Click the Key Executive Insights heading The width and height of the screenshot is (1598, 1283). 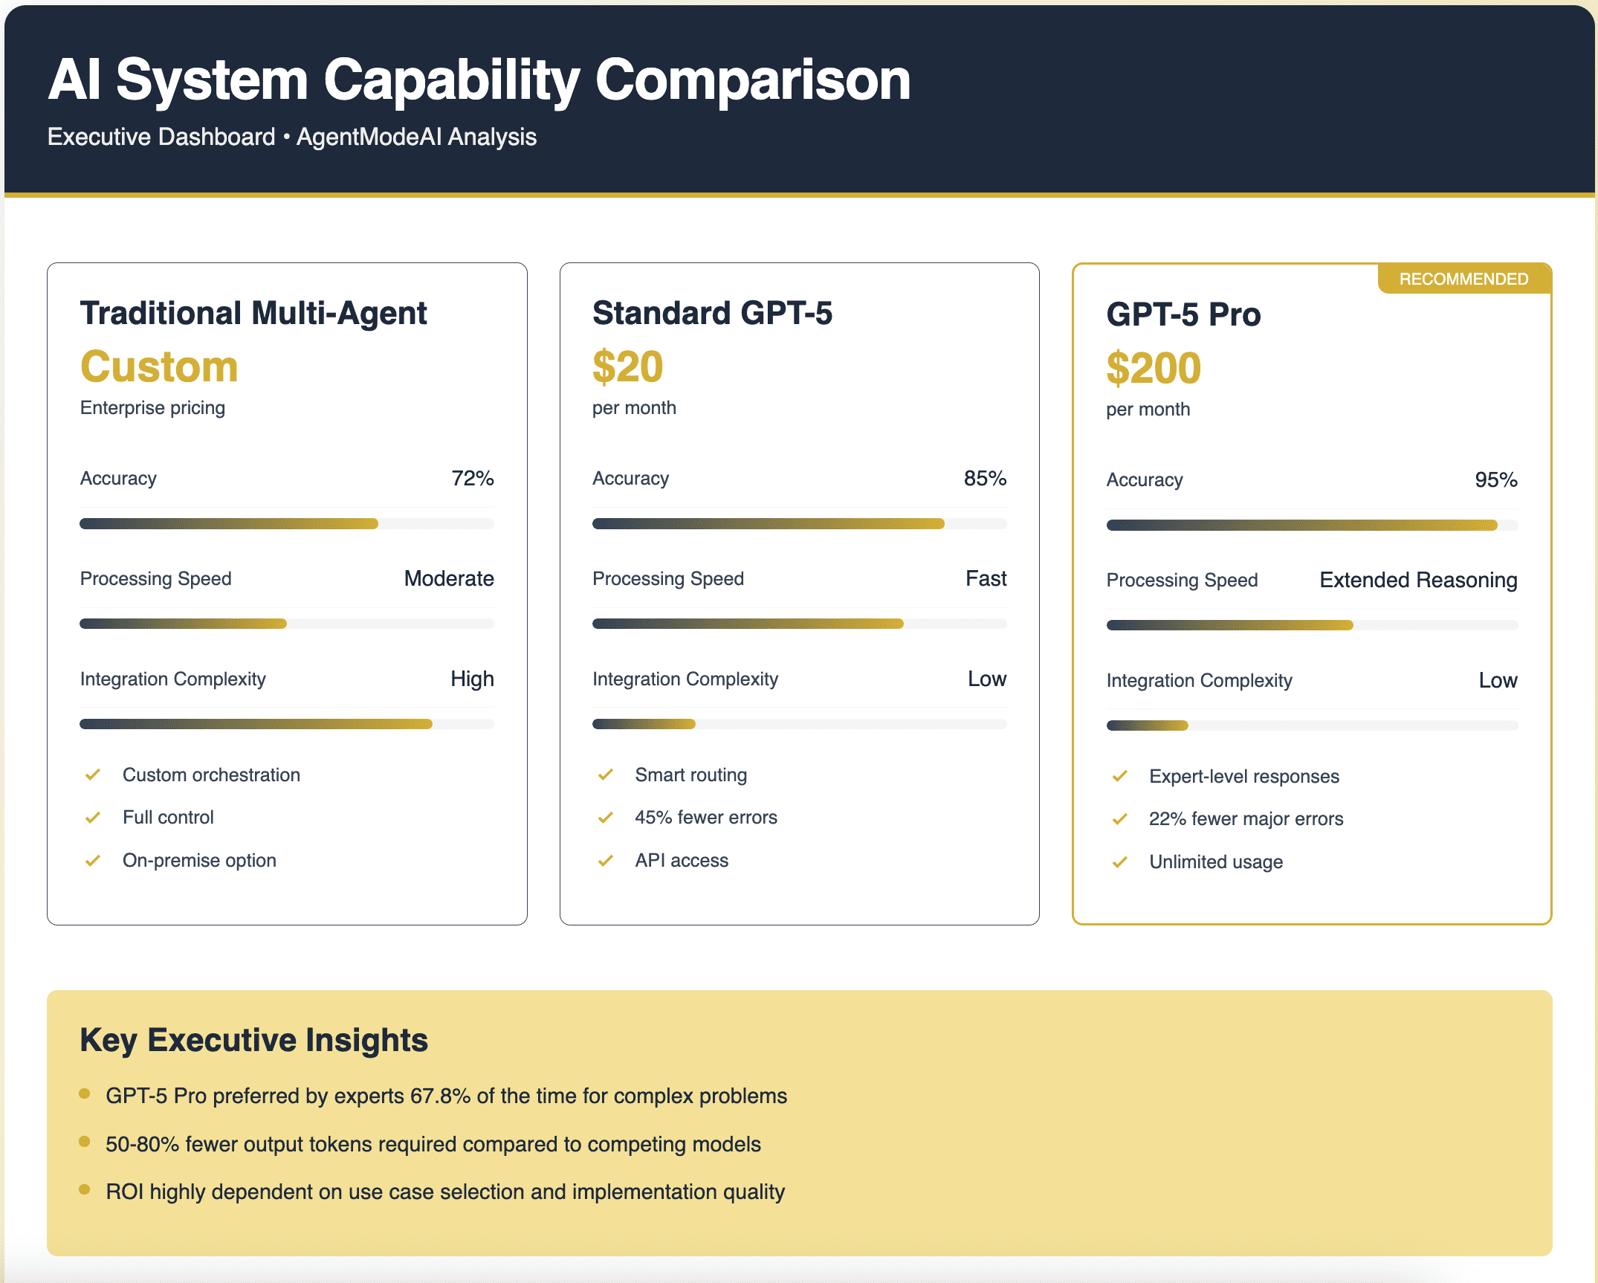(x=253, y=1040)
